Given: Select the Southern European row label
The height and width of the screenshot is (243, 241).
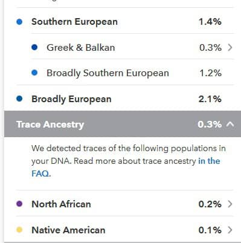Looking at the screenshot, I should tap(74, 22).
